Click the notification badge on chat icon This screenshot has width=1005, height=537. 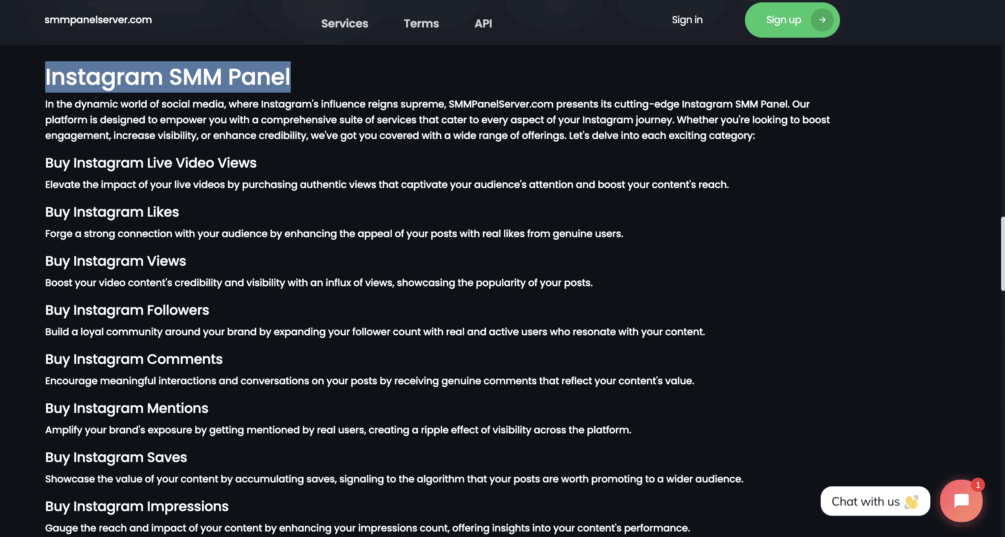tap(978, 485)
